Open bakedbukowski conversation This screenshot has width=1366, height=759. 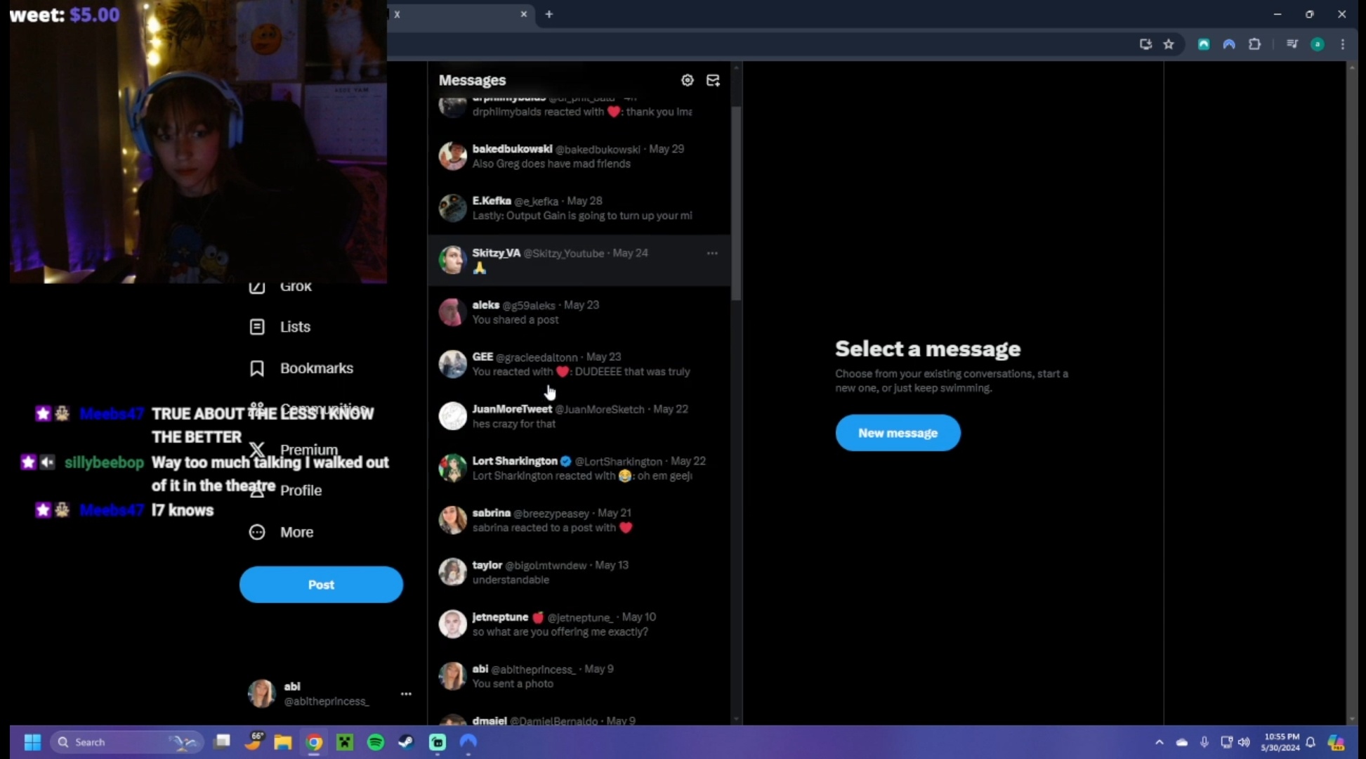pyautogui.click(x=579, y=156)
